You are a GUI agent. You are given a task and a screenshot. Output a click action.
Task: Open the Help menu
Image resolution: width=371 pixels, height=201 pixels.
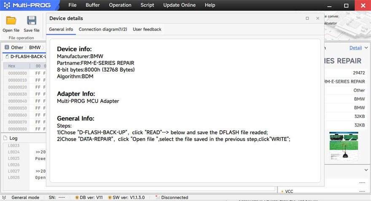pos(210,5)
